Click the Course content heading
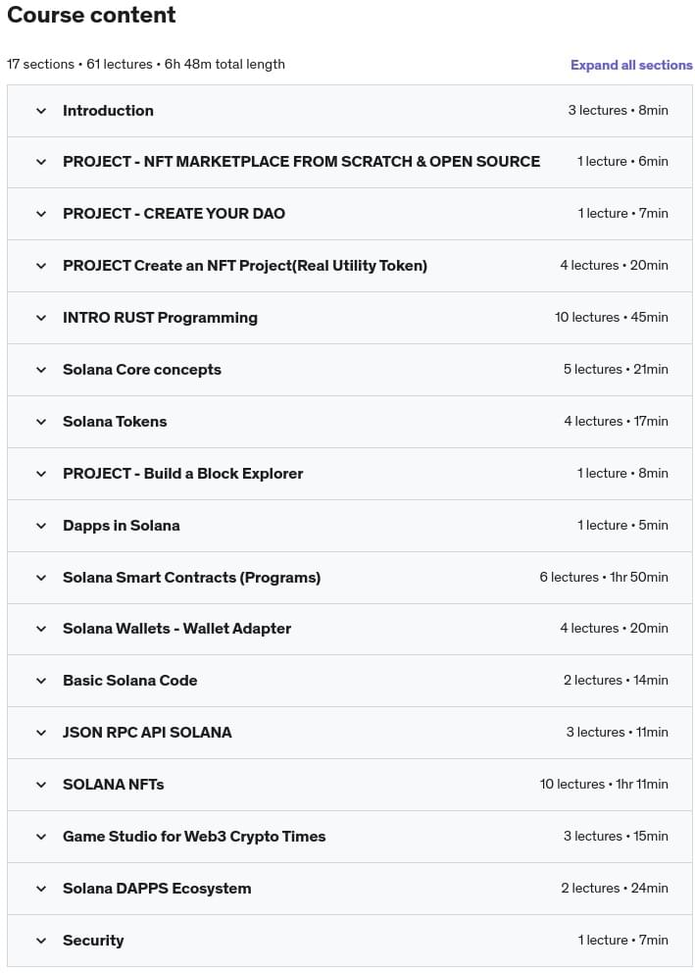The width and height of the screenshot is (695, 973). click(91, 16)
